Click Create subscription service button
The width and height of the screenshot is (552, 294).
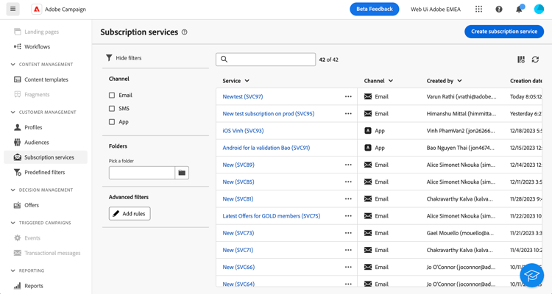[503, 32]
